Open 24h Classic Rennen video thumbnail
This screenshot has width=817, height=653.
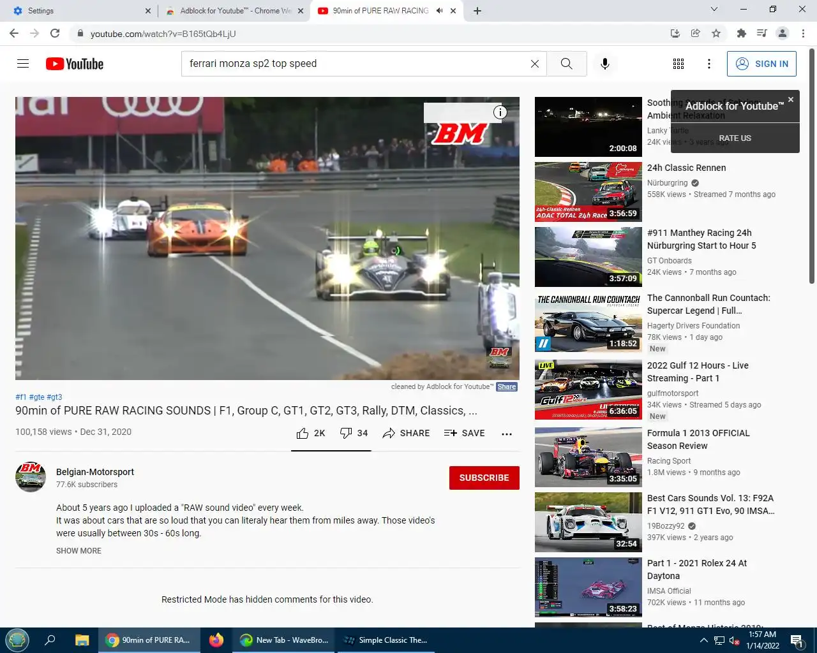[x=588, y=192]
